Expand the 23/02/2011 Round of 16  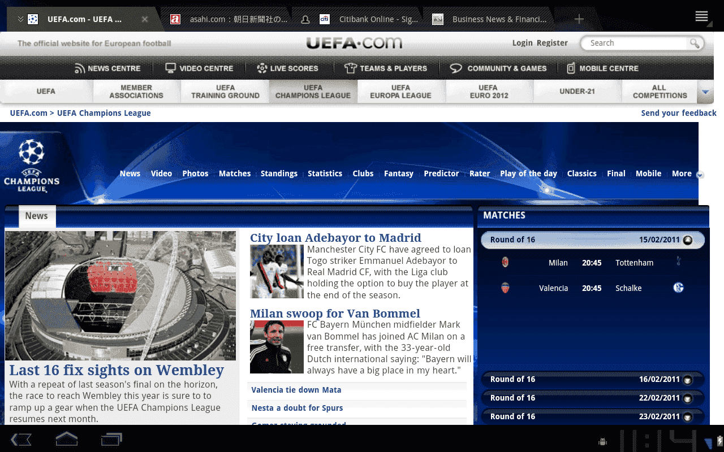(x=688, y=418)
